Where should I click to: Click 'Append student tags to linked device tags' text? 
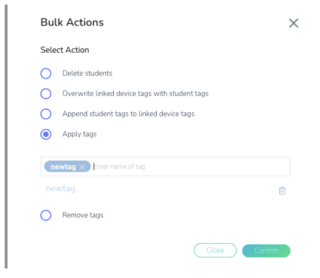coord(128,114)
